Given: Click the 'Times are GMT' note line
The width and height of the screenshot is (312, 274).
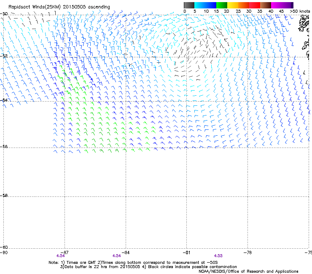Looking at the screenshot, I should 133,263.
